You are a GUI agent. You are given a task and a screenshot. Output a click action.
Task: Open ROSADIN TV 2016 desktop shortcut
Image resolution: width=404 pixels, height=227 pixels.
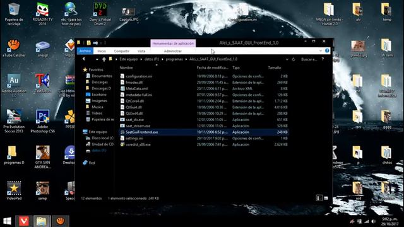pyautogui.click(x=42, y=14)
